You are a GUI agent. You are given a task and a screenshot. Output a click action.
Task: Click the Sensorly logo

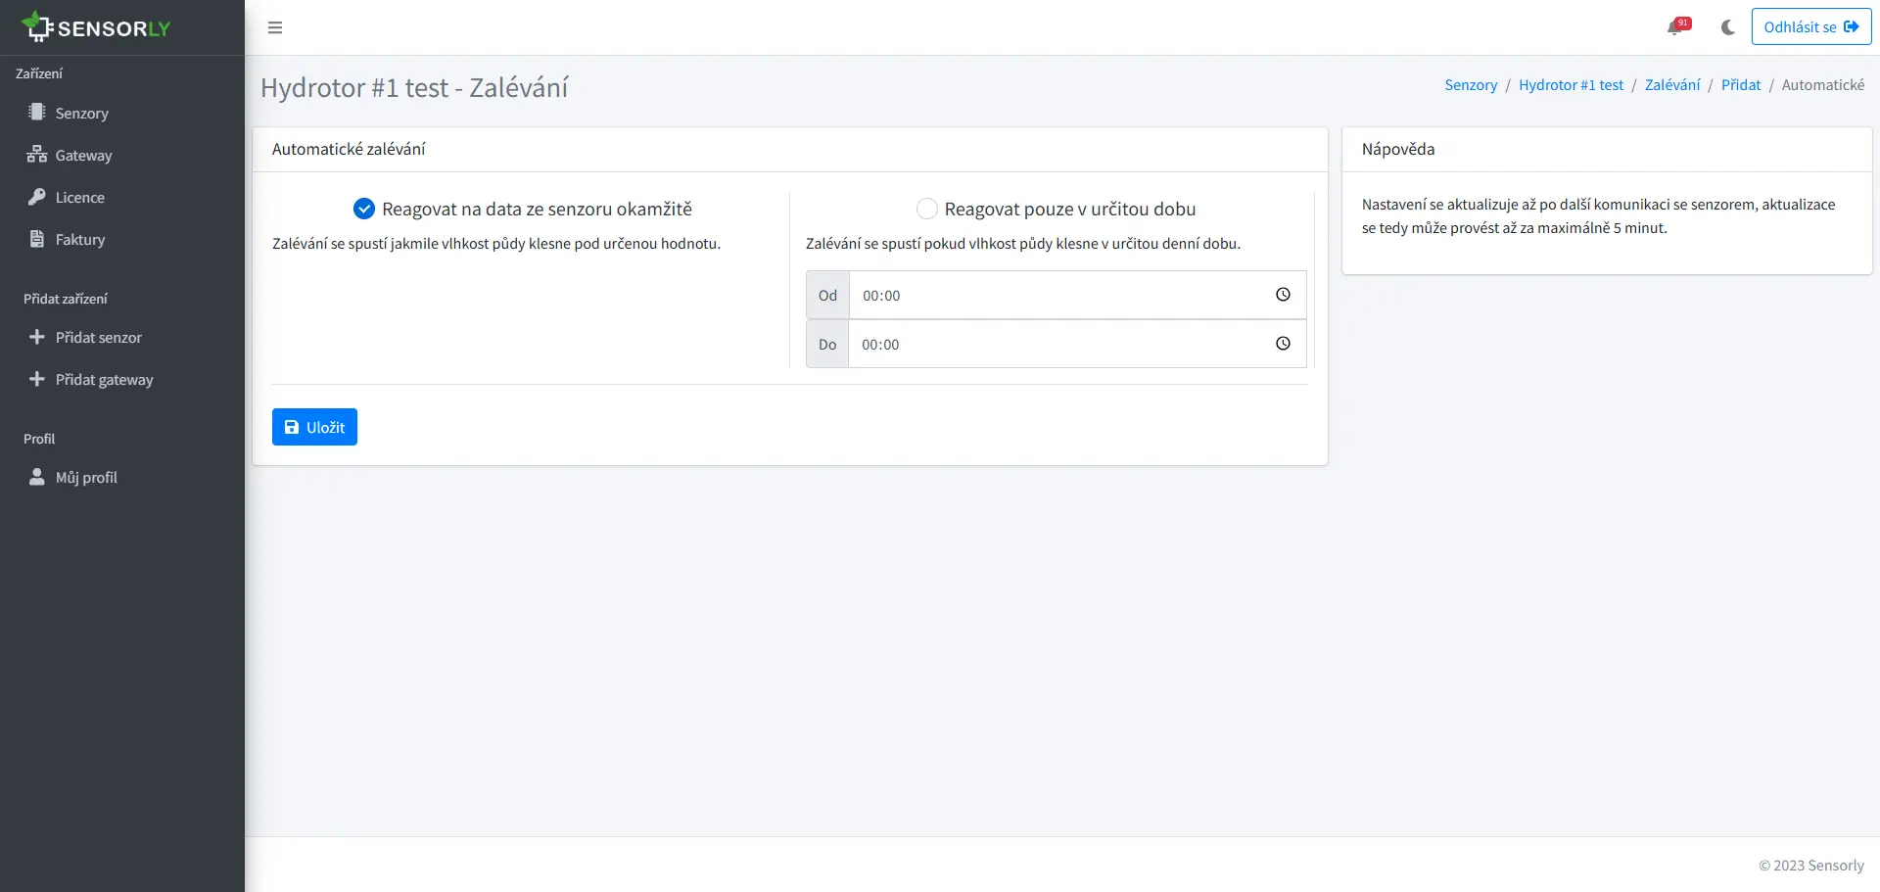[95, 26]
